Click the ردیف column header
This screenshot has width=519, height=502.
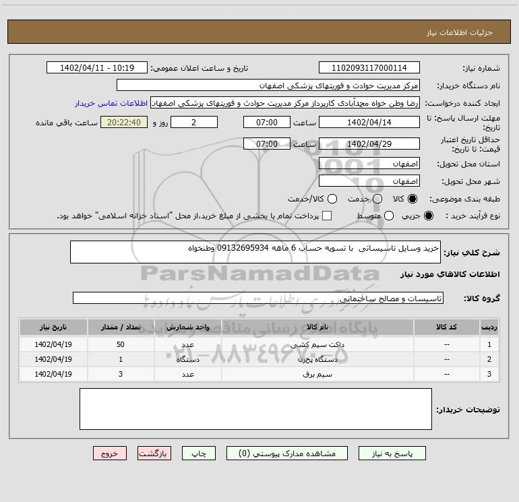[489, 327]
